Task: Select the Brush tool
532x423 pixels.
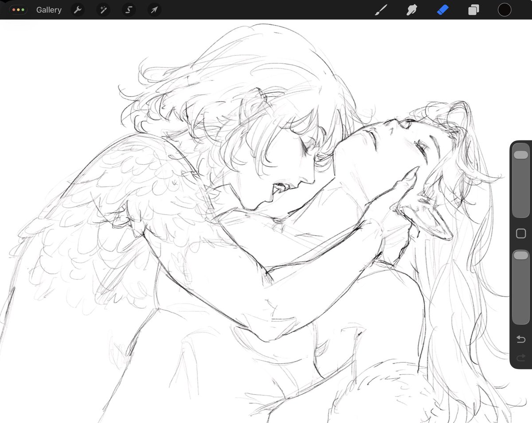Action: 381,10
